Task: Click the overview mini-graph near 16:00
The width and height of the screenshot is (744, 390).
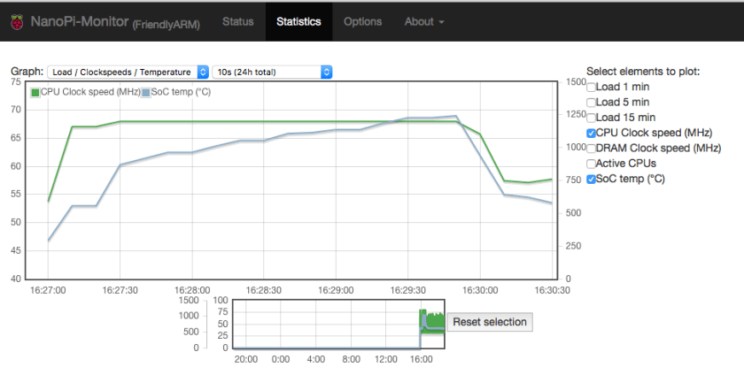Action: (422, 327)
